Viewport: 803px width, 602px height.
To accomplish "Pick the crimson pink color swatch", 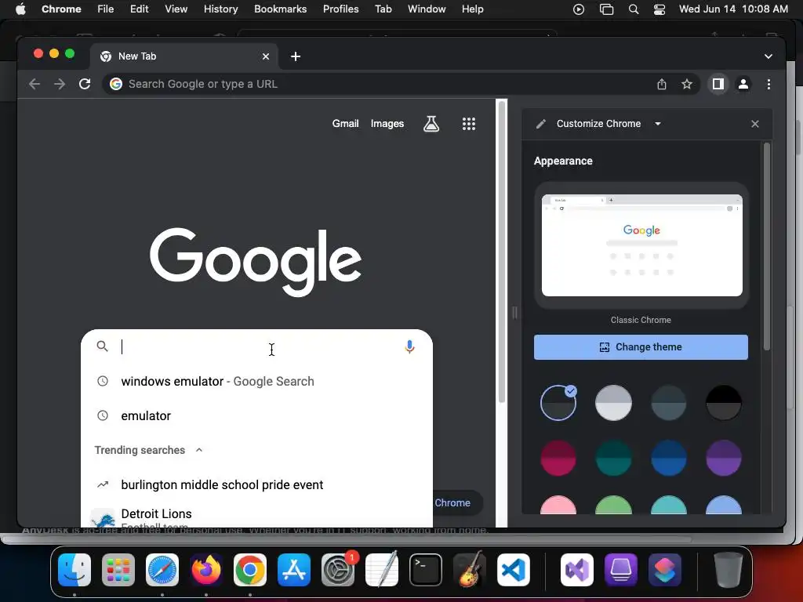I will 558,458.
